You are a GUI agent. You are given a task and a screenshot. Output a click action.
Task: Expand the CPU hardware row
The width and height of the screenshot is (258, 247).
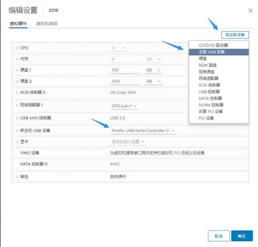tap(17, 48)
